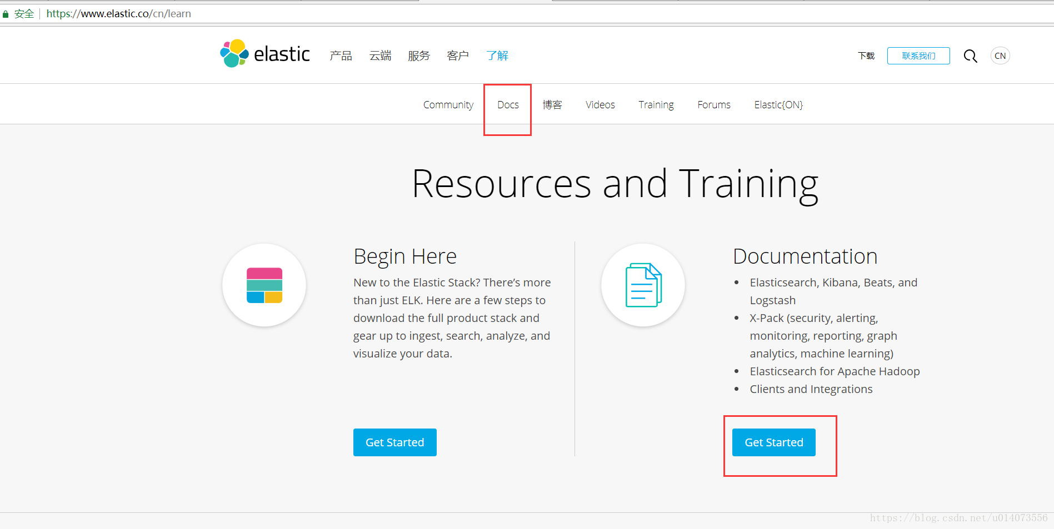
Task: Open the CN language selector
Action: 1000,56
